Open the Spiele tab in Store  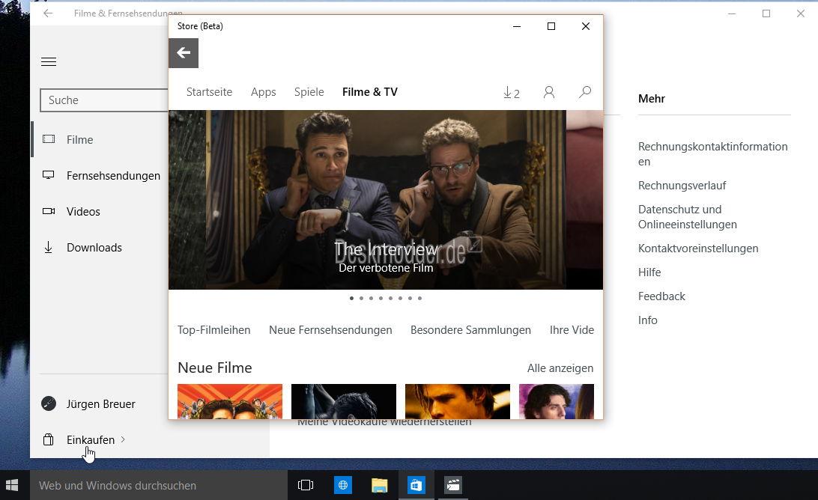pos(309,92)
